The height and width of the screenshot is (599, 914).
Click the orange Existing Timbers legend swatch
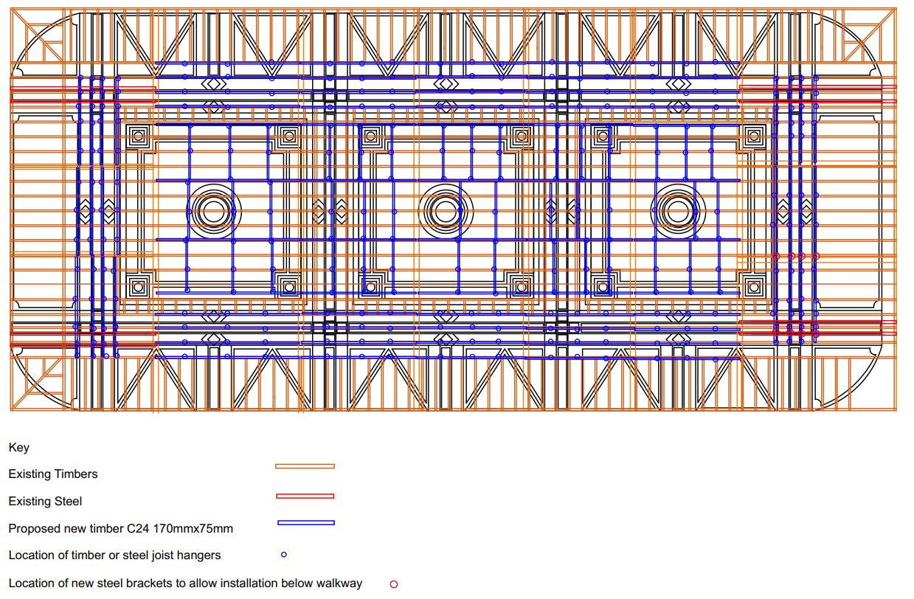tap(305, 466)
